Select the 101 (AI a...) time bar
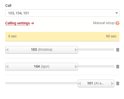Screen dimensions: 124x99 pos(96,83)
